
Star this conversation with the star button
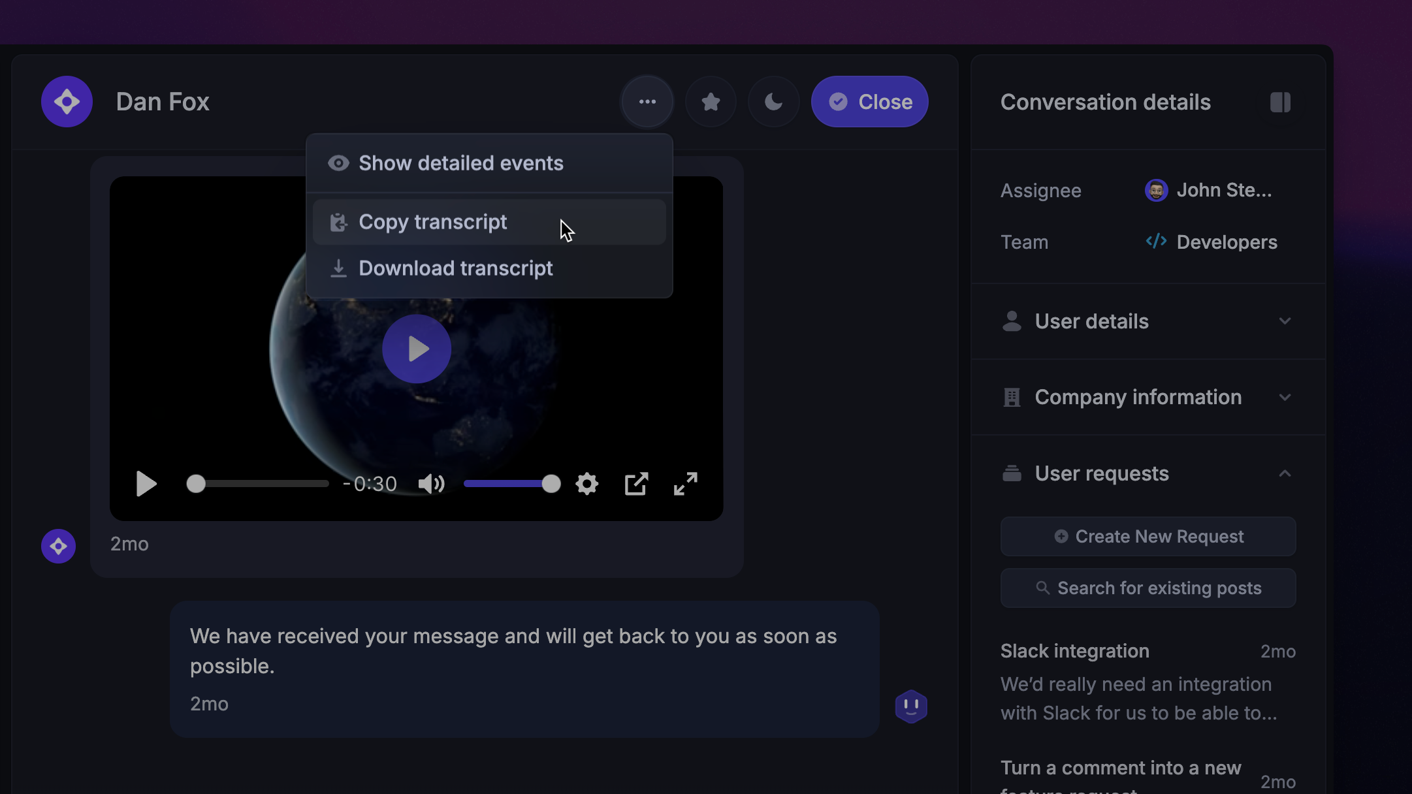[x=711, y=102]
